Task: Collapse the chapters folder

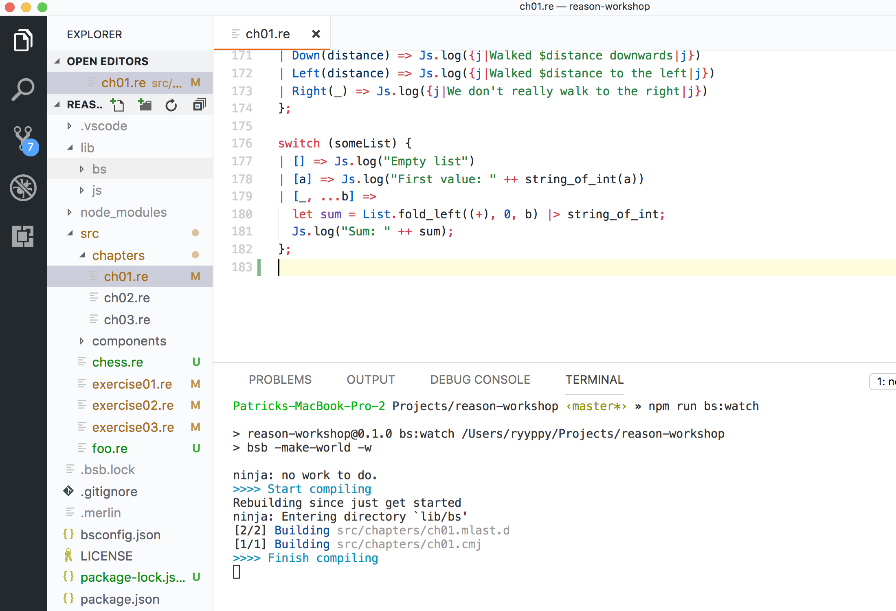Action: pyautogui.click(x=118, y=255)
